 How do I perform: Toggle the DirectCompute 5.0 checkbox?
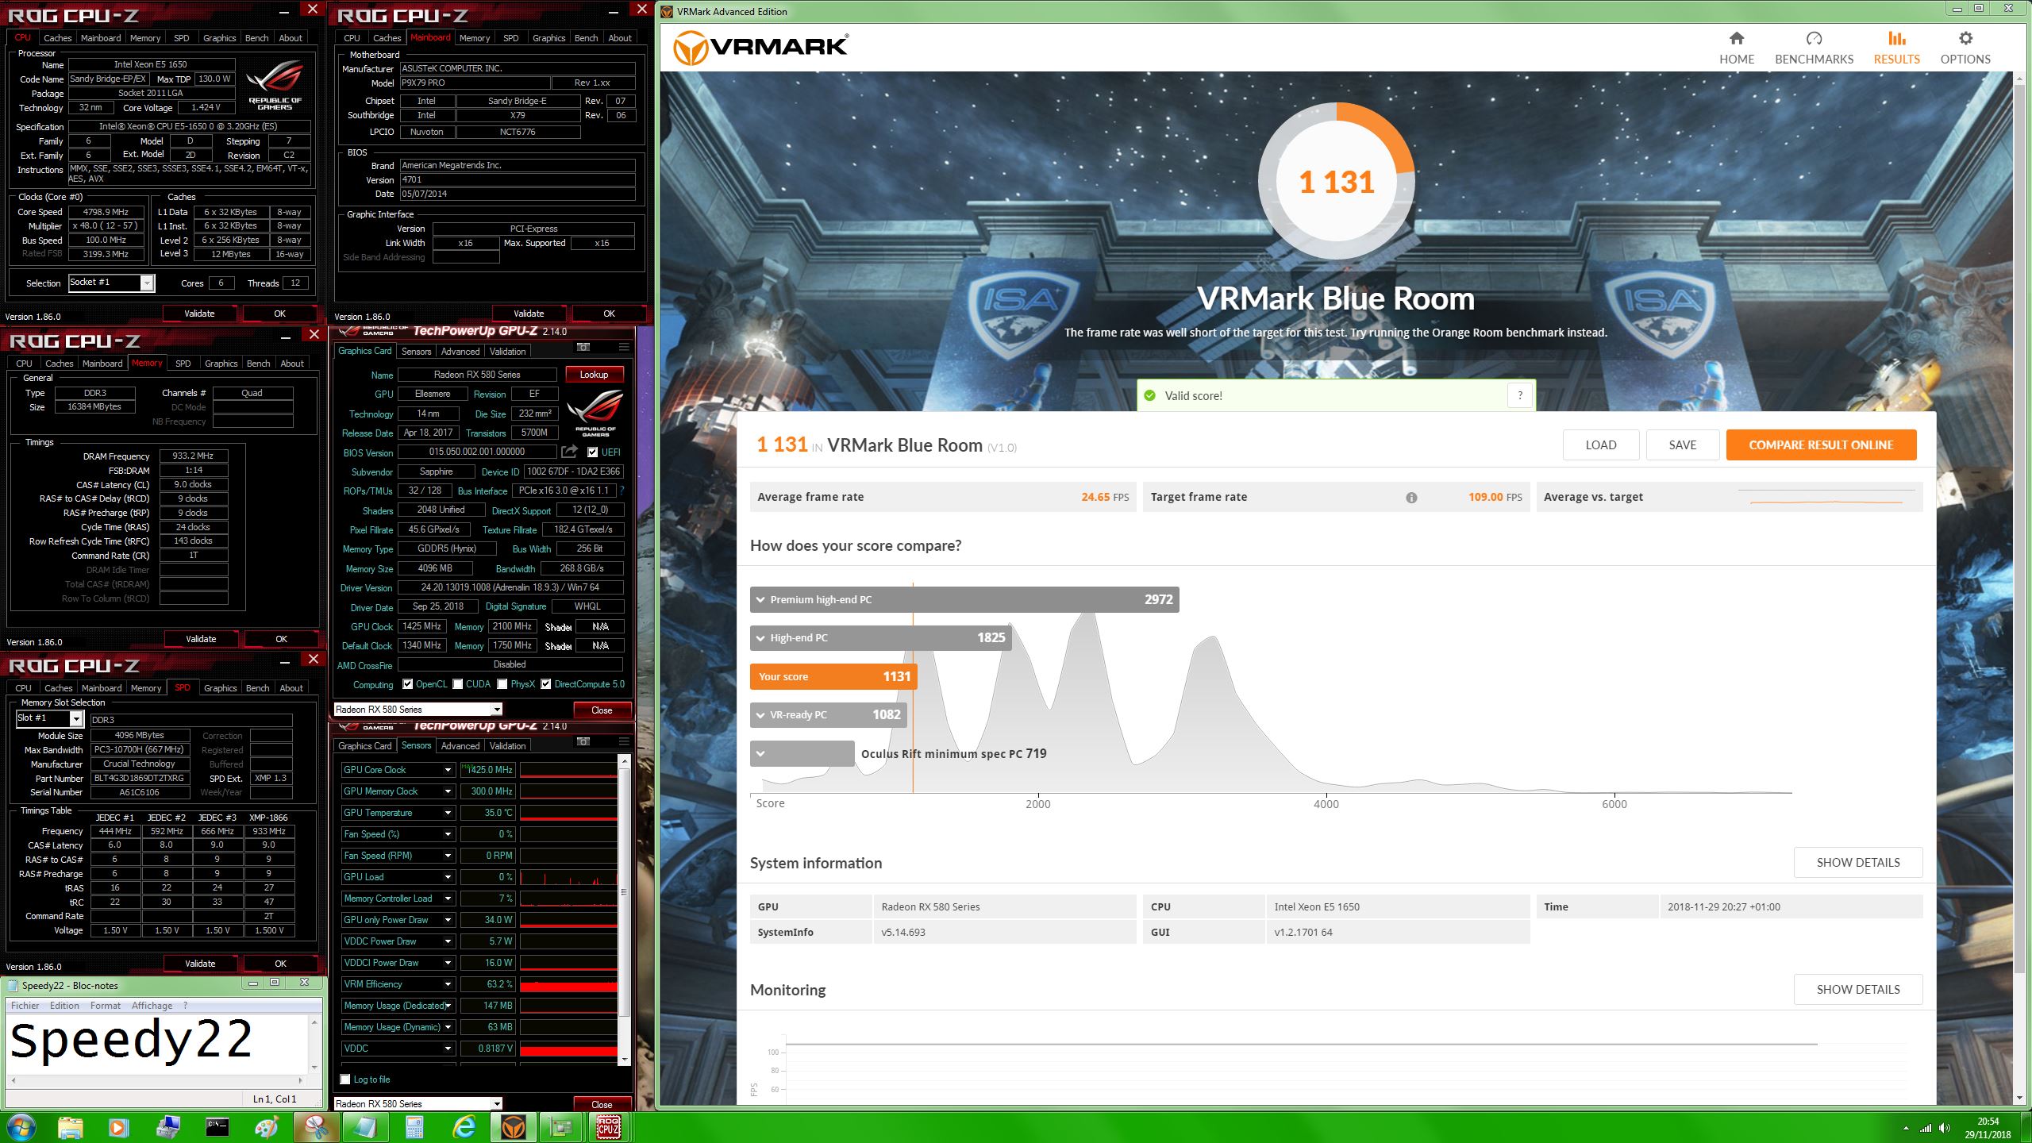click(545, 684)
